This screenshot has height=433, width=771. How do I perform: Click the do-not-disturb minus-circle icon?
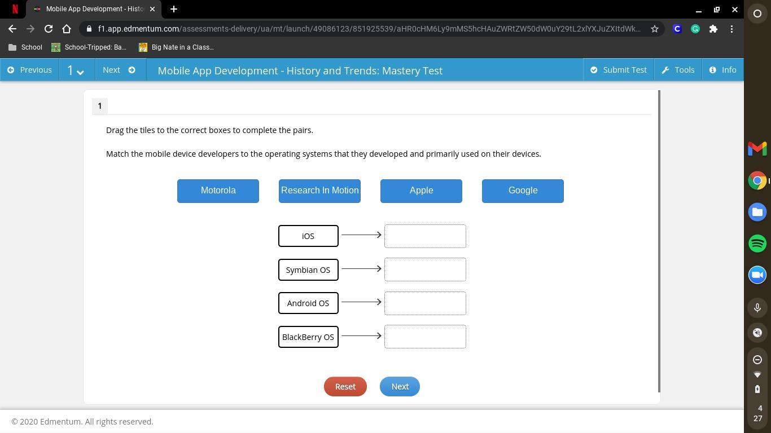coord(757,360)
